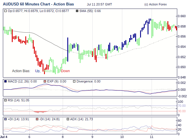Click the '10' date marker on the time axis
This screenshot has width=187, height=140.
(122, 137)
